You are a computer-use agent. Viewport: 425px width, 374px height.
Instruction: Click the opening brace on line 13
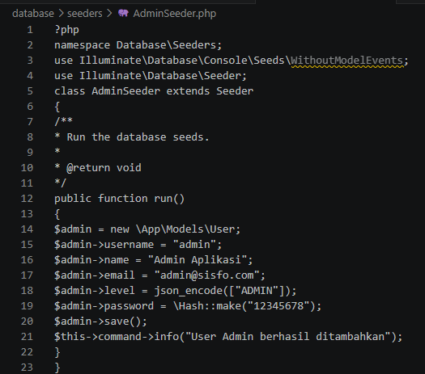57,214
